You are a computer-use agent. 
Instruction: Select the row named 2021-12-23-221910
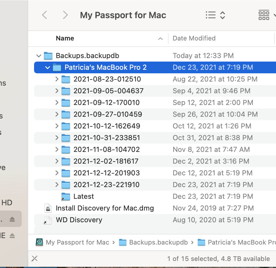(155, 185)
